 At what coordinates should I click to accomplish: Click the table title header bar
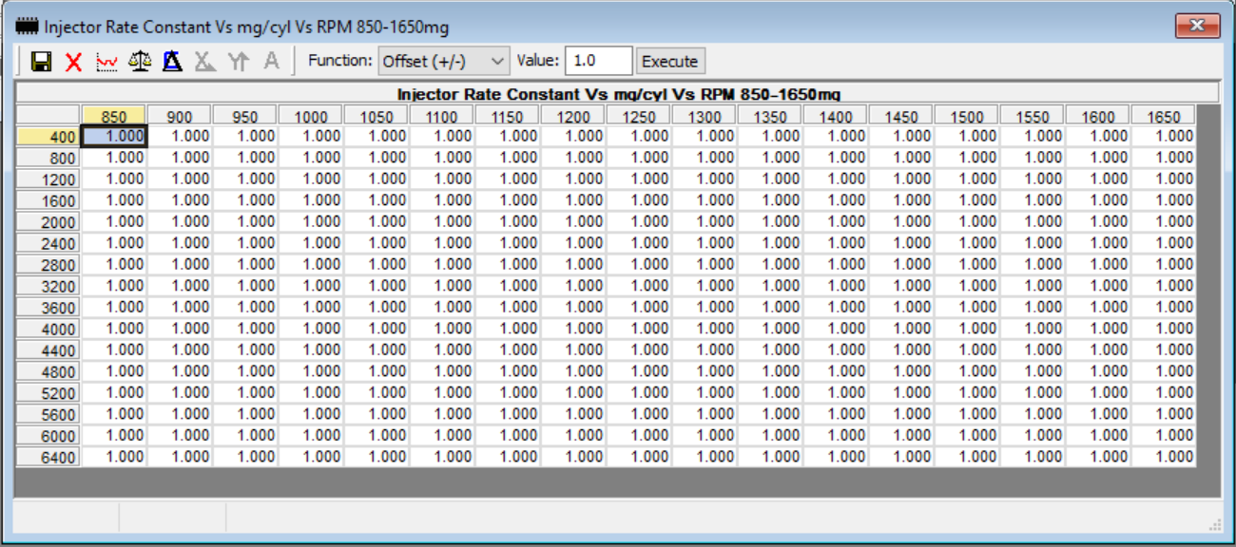[618, 94]
